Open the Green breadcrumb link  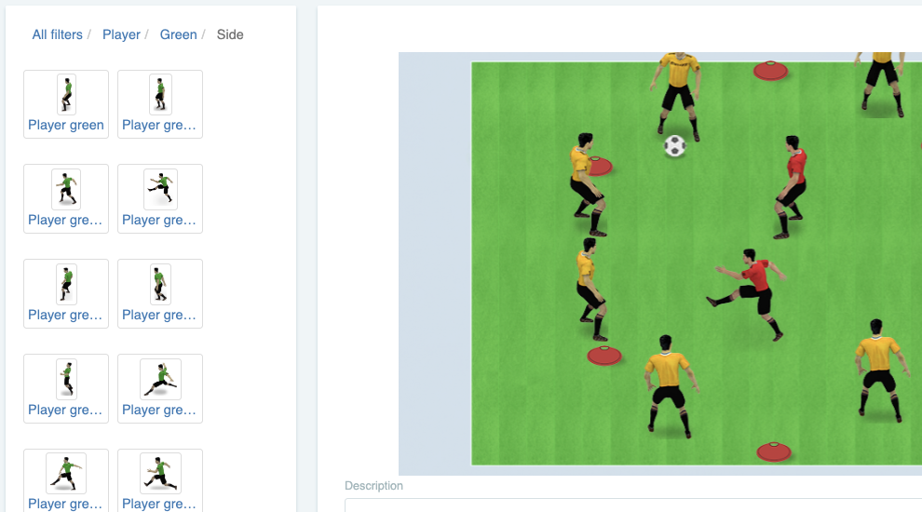[178, 34]
